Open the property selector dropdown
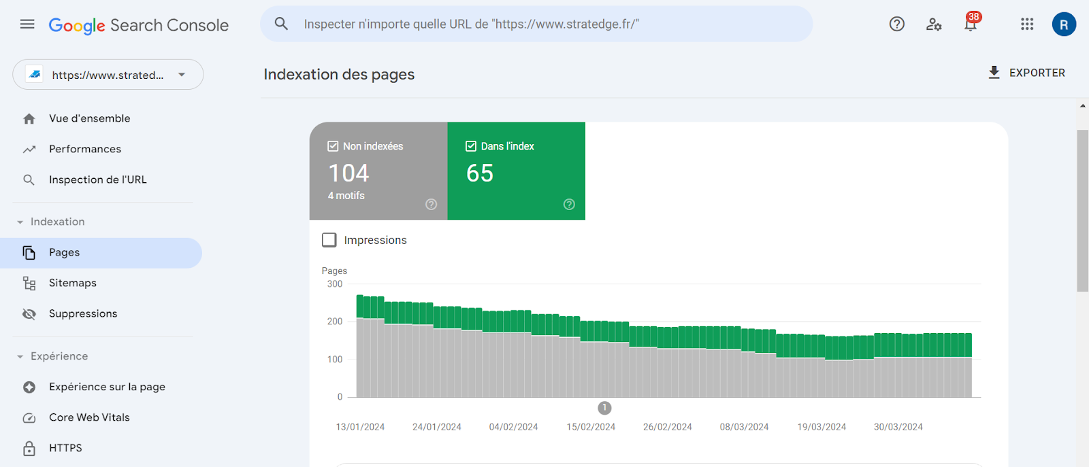 pos(108,75)
